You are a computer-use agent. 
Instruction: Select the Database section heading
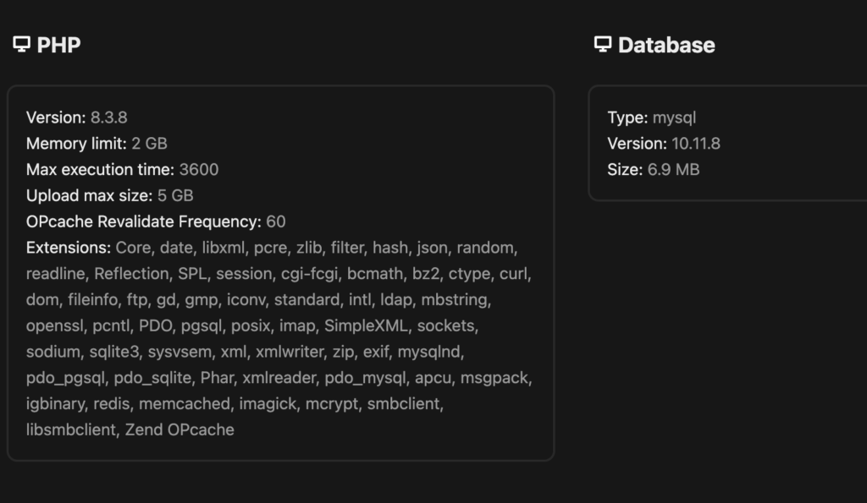click(x=666, y=45)
